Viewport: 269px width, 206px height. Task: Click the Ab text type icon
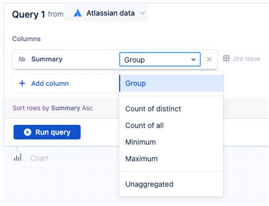[x=22, y=59]
